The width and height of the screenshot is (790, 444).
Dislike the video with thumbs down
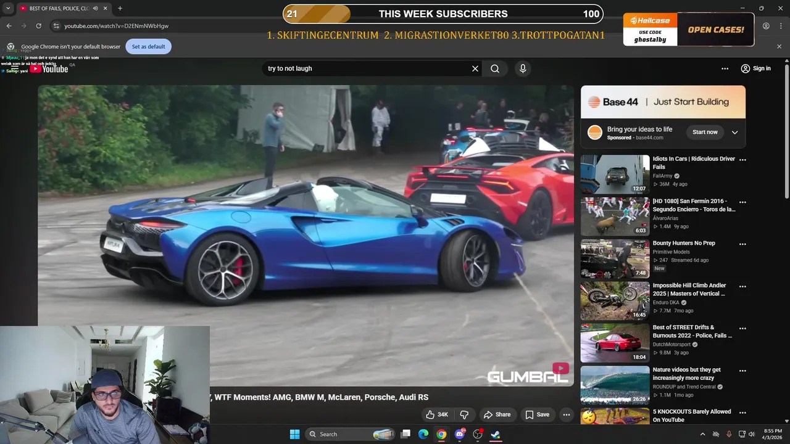tap(465, 414)
